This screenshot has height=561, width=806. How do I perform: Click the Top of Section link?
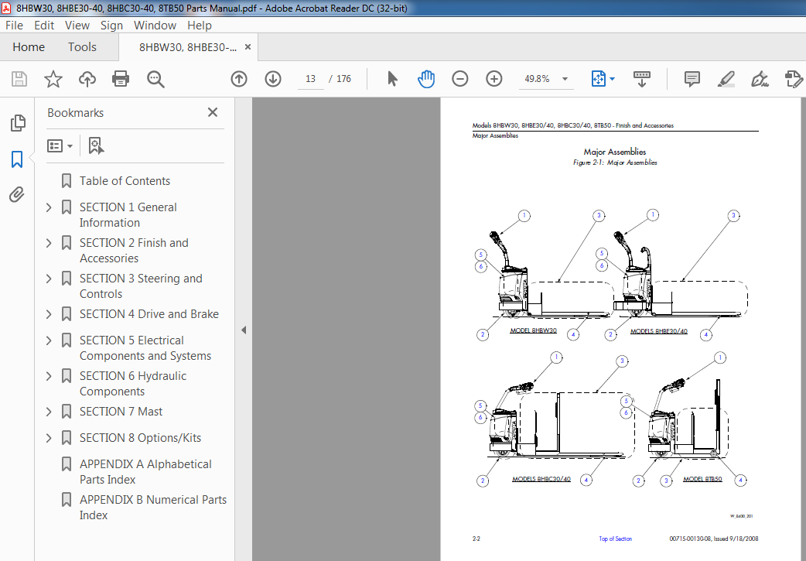point(615,539)
